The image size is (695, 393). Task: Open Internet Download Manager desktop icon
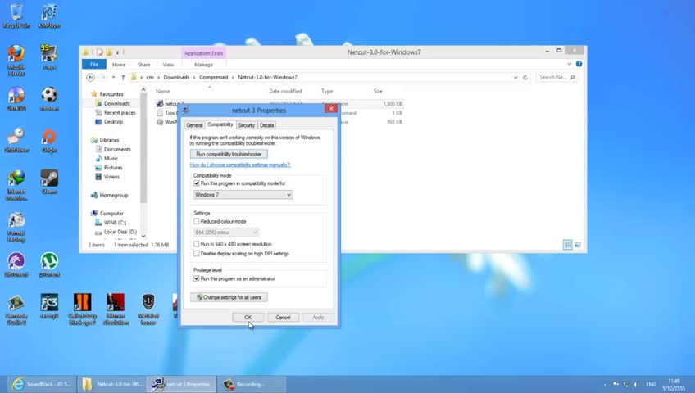(x=16, y=185)
